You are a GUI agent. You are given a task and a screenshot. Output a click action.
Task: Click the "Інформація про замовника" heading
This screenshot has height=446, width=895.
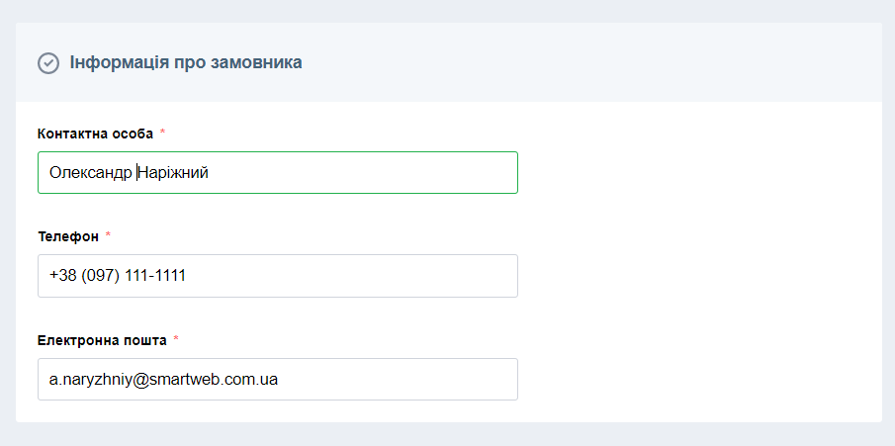point(186,63)
